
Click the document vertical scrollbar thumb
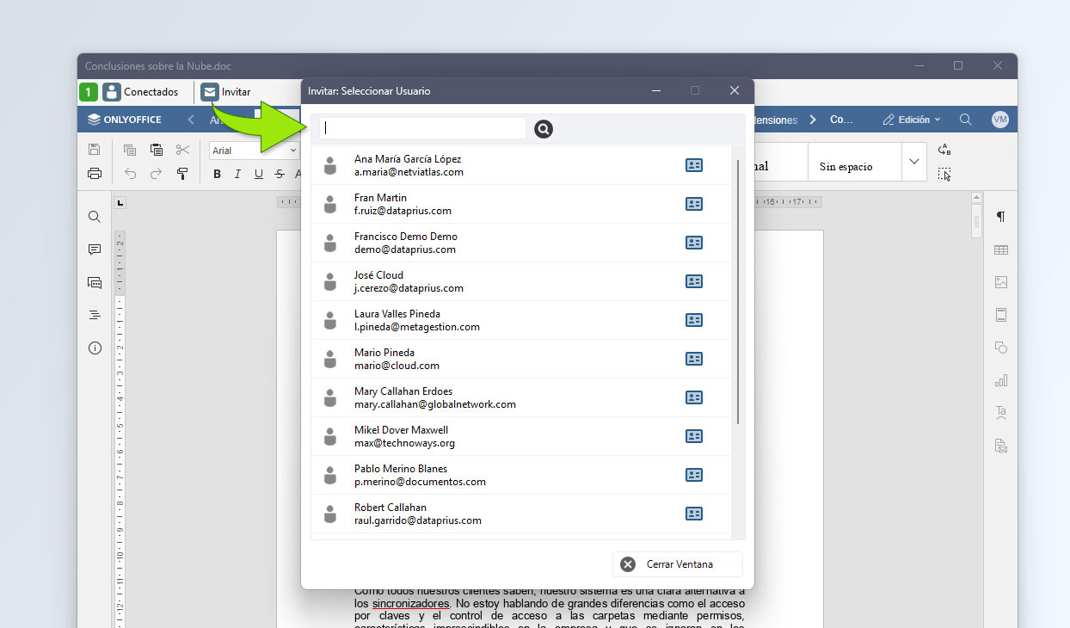point(976,221)
